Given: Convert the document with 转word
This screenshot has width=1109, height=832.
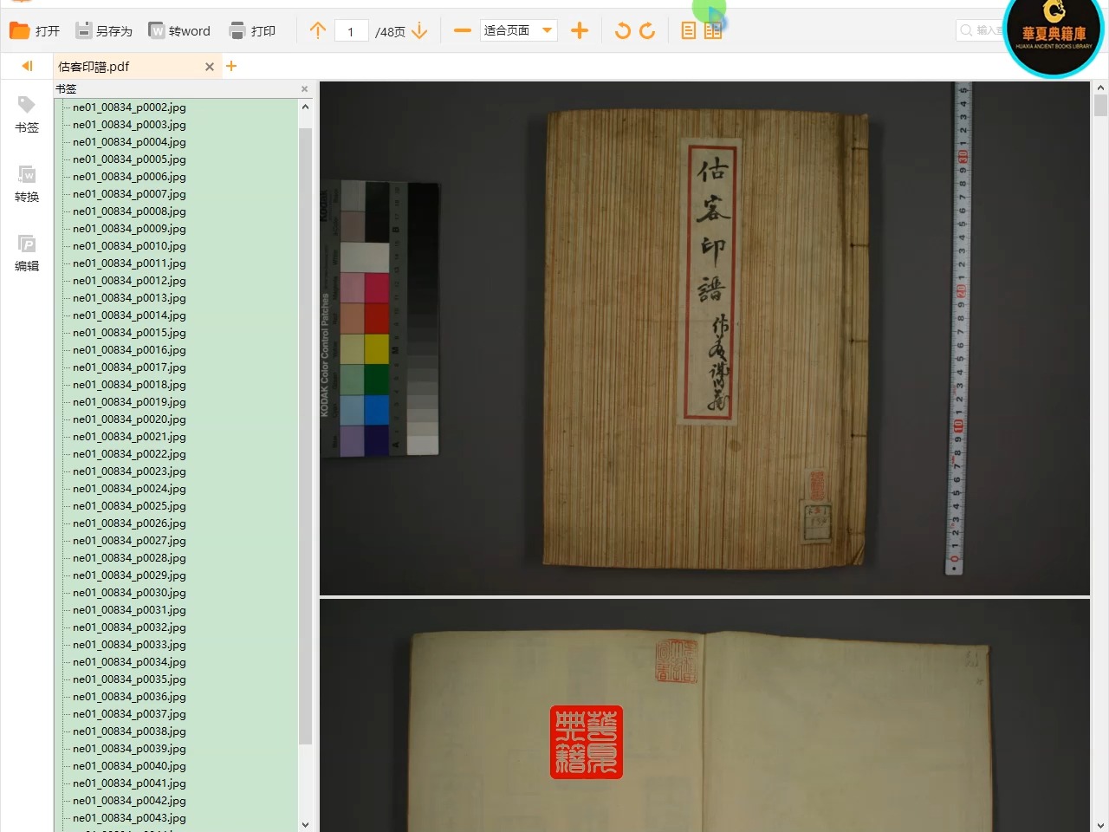Looking at the screenshot, I should pyautogui.click(x=179, y=31).
